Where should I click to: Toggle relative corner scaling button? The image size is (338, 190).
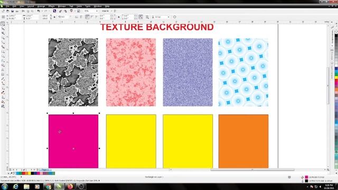[141, 17]
